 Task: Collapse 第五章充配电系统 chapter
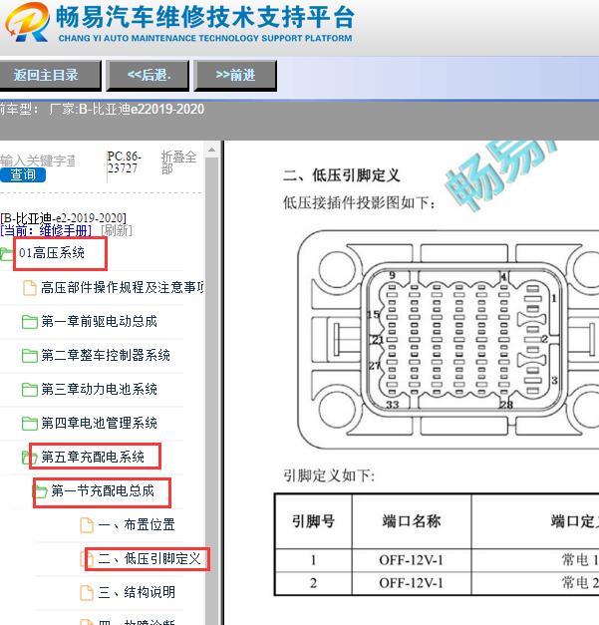(93, 457)
